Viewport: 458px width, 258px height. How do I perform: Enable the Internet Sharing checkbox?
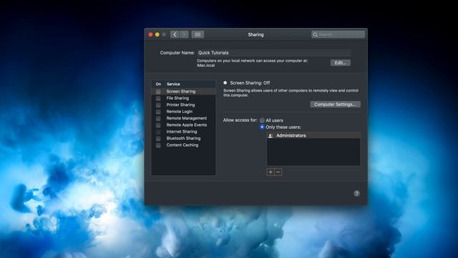click(x=158, y=132)
